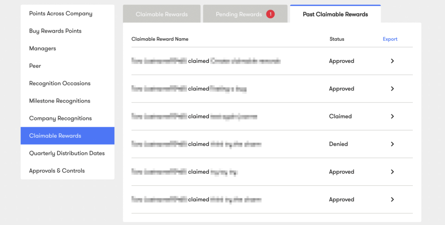Image resolution: width=445 pixels, height=225 pixels.
Task: Click the red notification badge showing 1
Action: click(x=270, y=14)
